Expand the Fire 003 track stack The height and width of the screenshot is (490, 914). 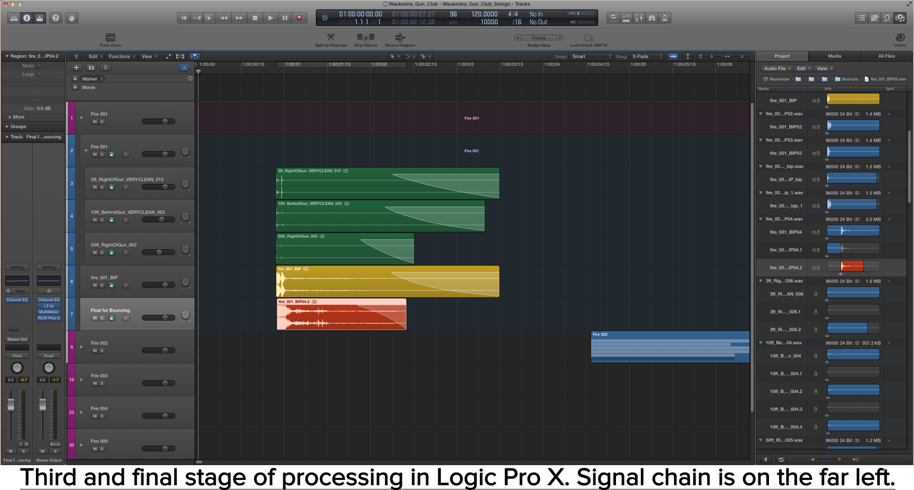[x=81, y=379]
